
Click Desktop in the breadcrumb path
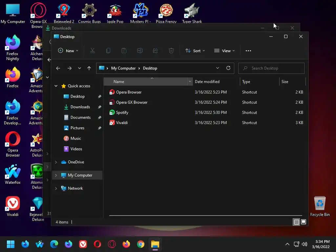[150, 68]
